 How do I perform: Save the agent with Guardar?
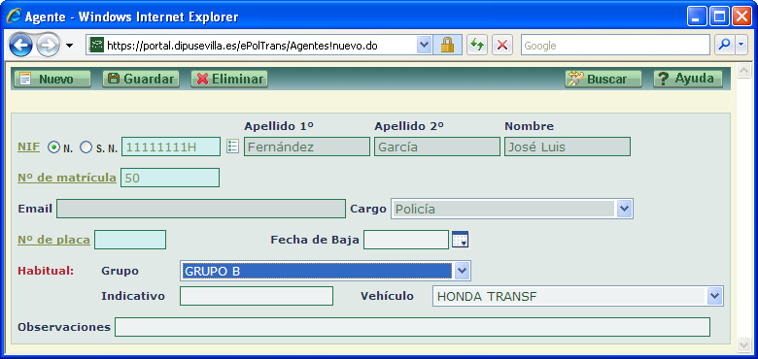click(x=140, y=80)
